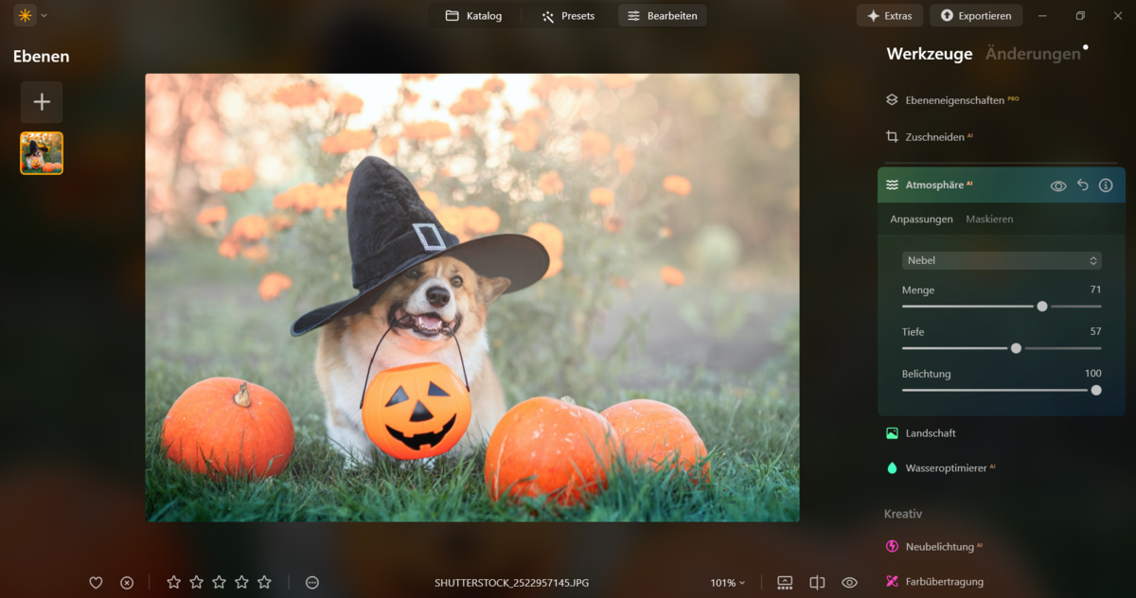
Task: Click the reject photo X icon
Action: pos(127,583)
